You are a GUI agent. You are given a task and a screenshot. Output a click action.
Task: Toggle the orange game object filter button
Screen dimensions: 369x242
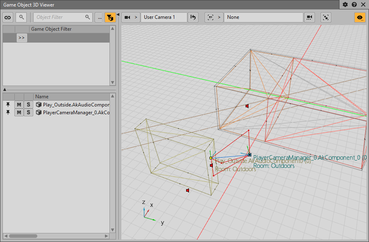click(109, 17)
